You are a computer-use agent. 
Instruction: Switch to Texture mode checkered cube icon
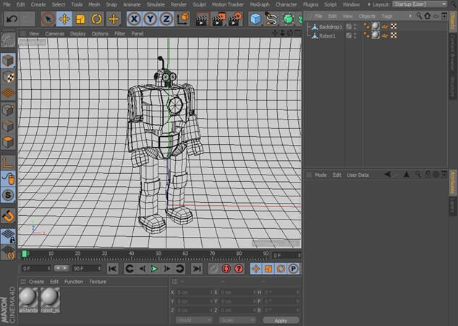(x=8, y=77)
